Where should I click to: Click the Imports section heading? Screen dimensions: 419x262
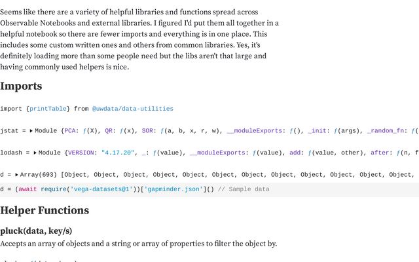click(x=21, y=86)
